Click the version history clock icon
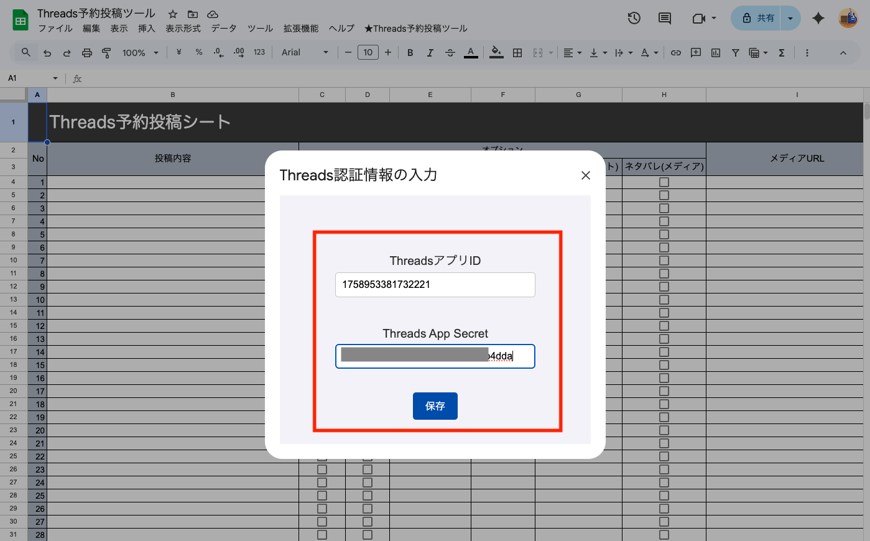Image resolution: width=870 pixels, height=541 pixels. click(x=634, y=18)
